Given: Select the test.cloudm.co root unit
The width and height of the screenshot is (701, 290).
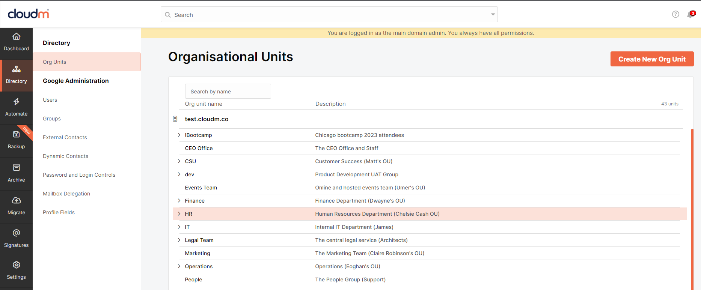Looking at the screenshot, I should 207,119.
